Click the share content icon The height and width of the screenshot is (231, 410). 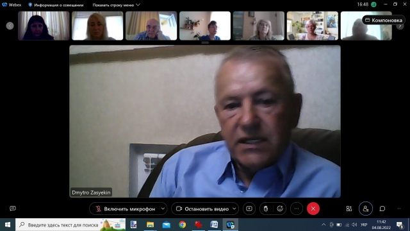point(249,209)
